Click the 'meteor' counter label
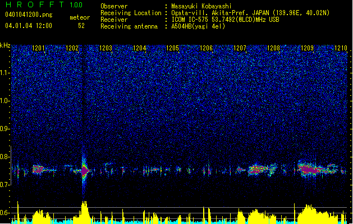This screenshot has height=224, width=353. (x=80, y=17)
